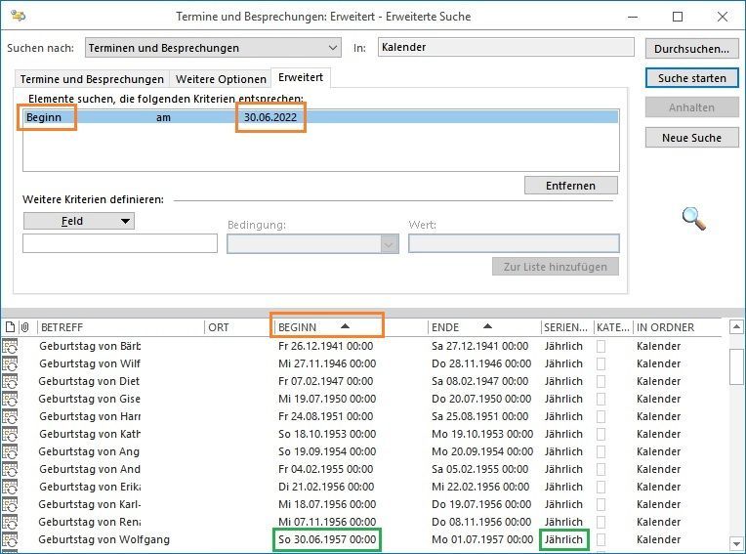Click the recurring icon beside Geburtstag von Harr

(x=10, y=416)
